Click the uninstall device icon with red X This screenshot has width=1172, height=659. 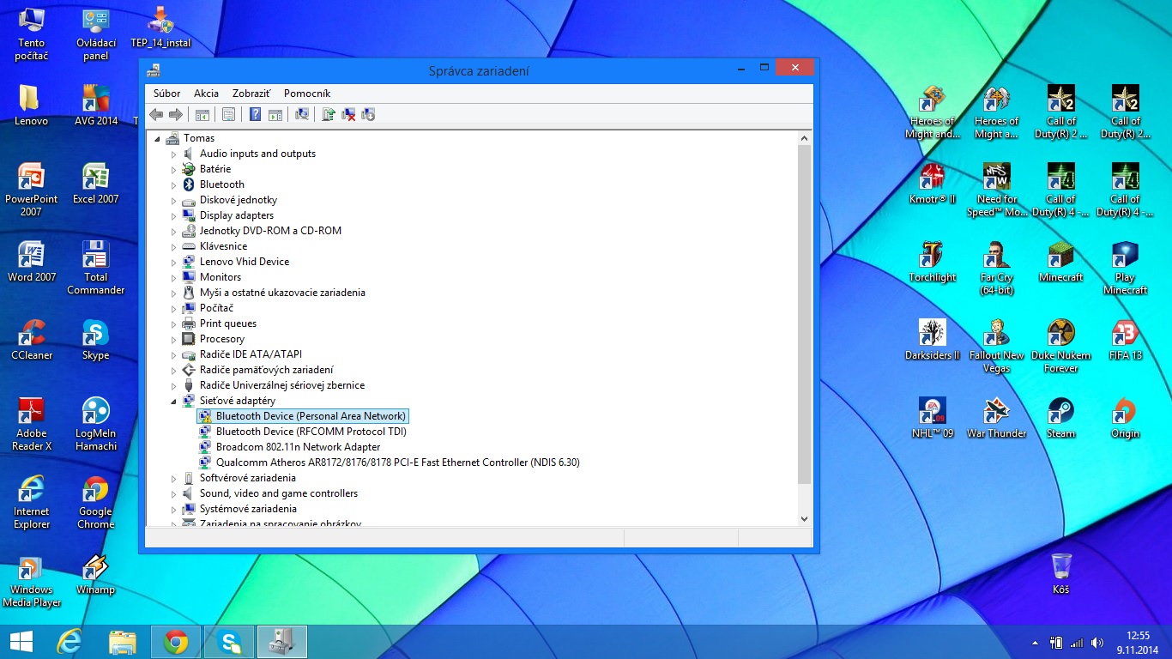point(348,115)
